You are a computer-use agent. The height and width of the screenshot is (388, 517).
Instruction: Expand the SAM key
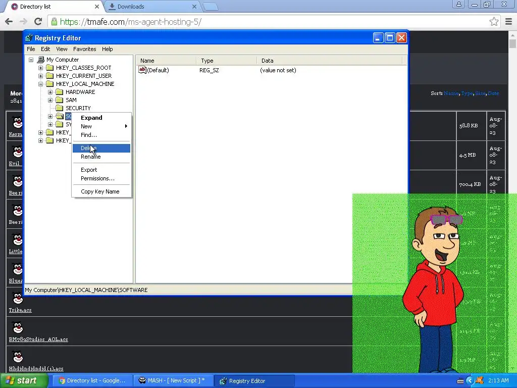50,101
